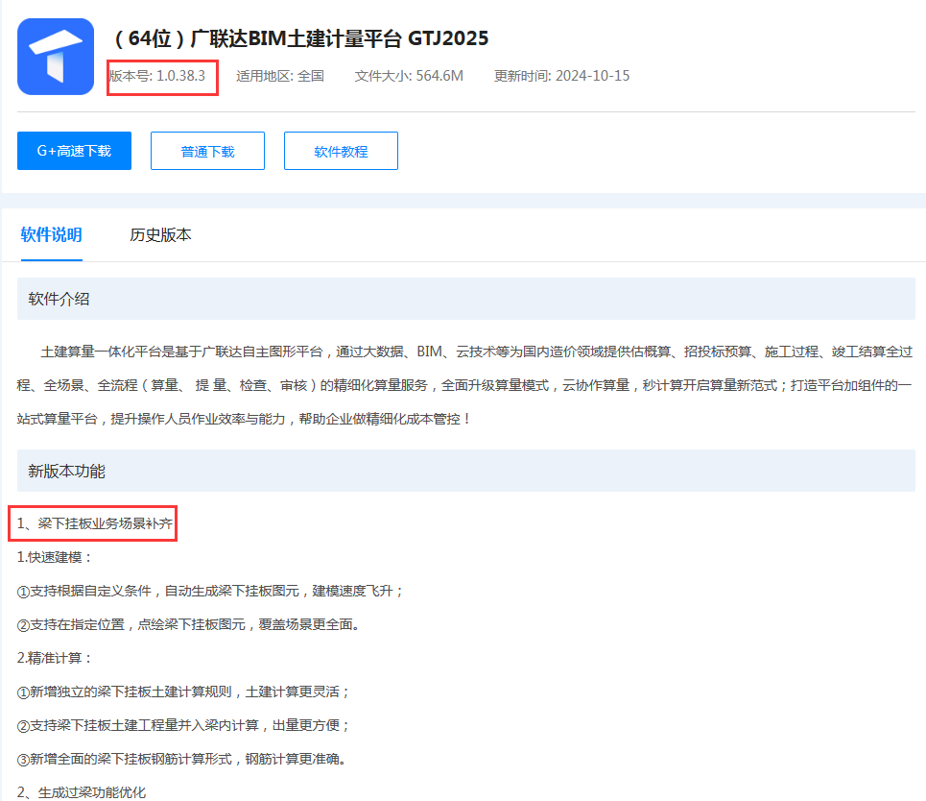
Task: Click the line 2、生成过梁功能优化
Action: (x=82, y=792)
